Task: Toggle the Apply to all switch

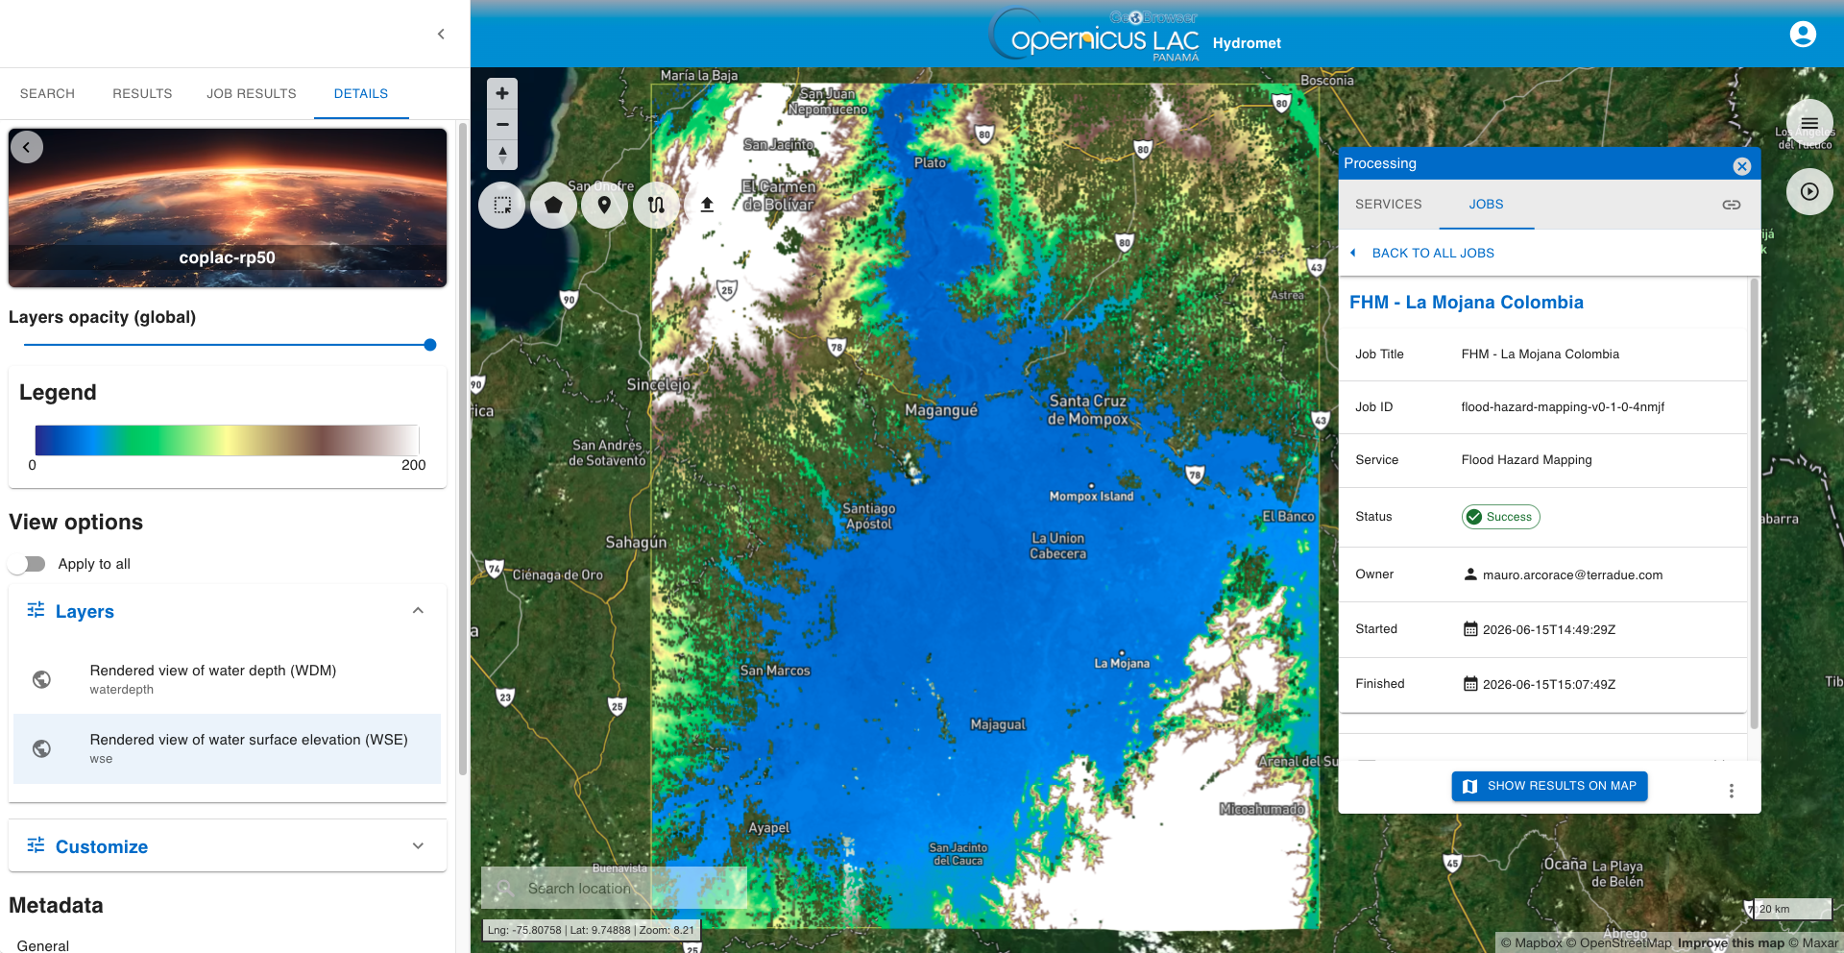Action: [28, 564]
